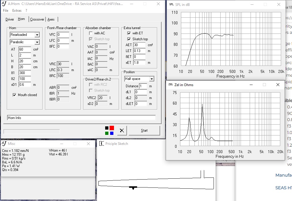
Task: Select the red color swatch
Action: (112, 128)
